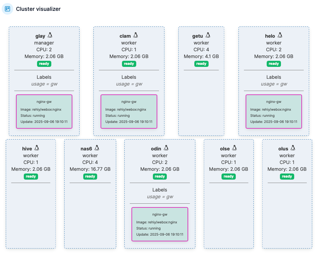
Task: Click CPU: 4 on getu node
Action: click(201, 50)
